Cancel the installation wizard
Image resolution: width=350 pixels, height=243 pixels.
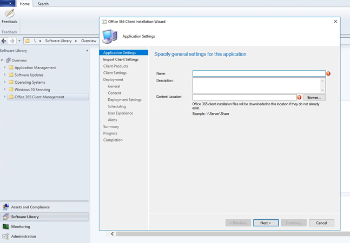pos(322,222)
